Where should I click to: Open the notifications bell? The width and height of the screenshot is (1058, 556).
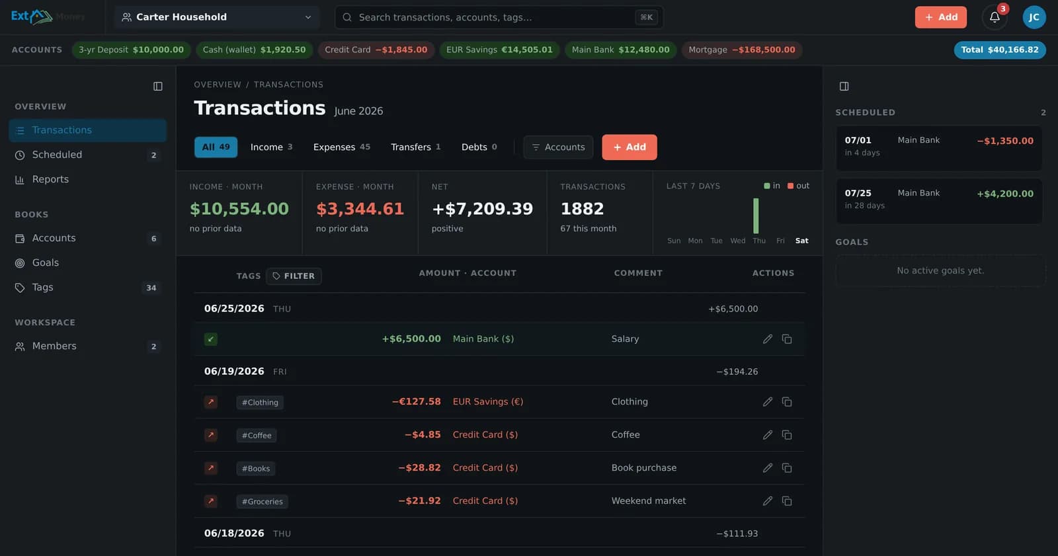[x=995, y=17]
